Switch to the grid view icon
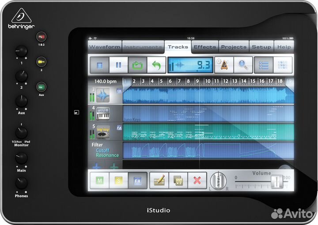The image size is (318, 225). click(283, 65)
